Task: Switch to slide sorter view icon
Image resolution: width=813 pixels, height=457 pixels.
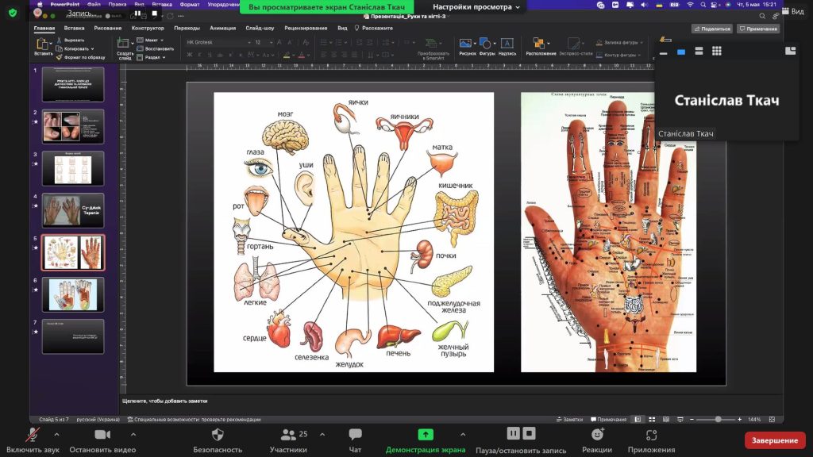Action: click(653, 419)
